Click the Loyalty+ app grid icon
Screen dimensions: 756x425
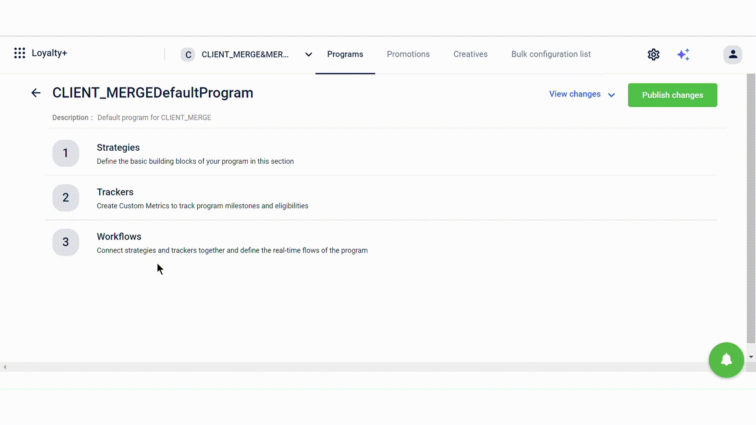[20, 53]
